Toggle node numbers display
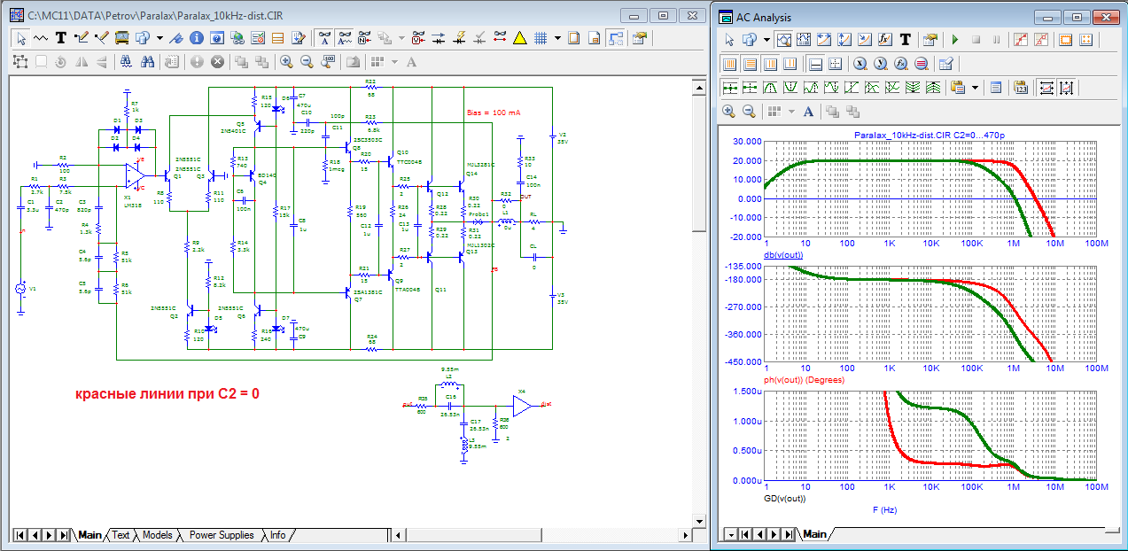 click(x=364, y=38)
